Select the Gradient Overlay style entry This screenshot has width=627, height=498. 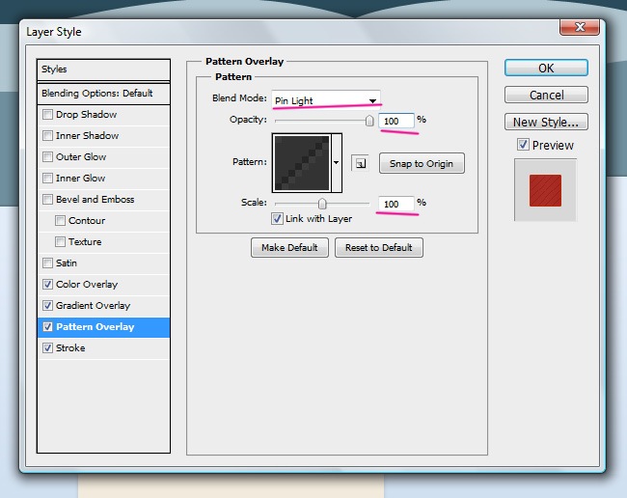coord(93,306)
